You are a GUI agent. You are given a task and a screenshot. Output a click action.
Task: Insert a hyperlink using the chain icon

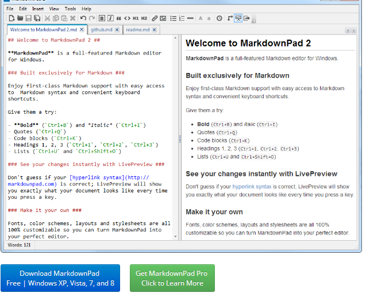click(155, 18)
